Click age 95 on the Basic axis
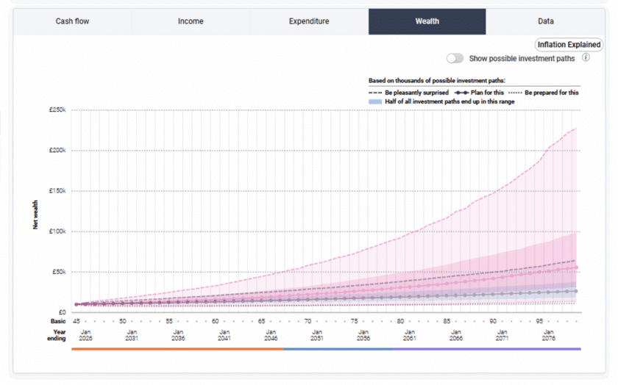The height and width of the screenshot is (385, 618). (x=539, y=321)
